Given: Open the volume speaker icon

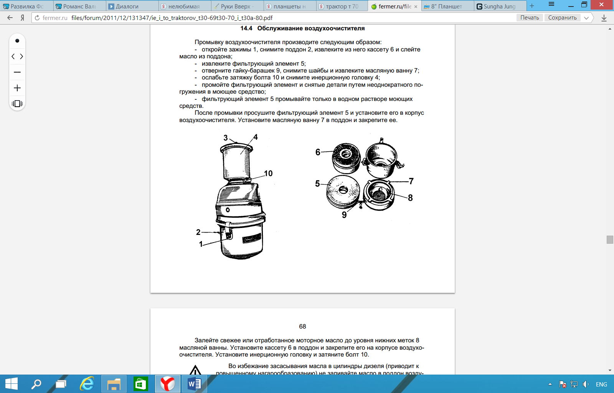Looking at the screenshot, I should tap(586, 384).
